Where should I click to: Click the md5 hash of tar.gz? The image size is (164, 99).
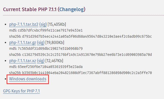pos(50,48)
